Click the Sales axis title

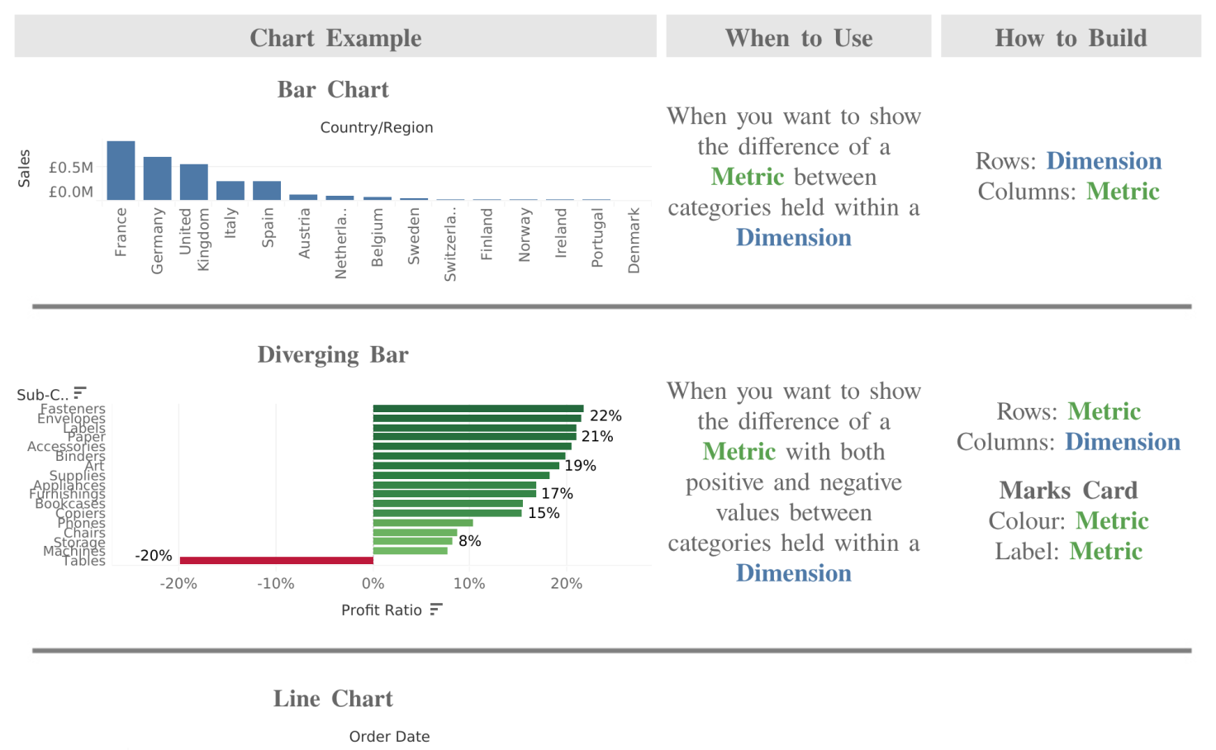[x=24, y=168]
